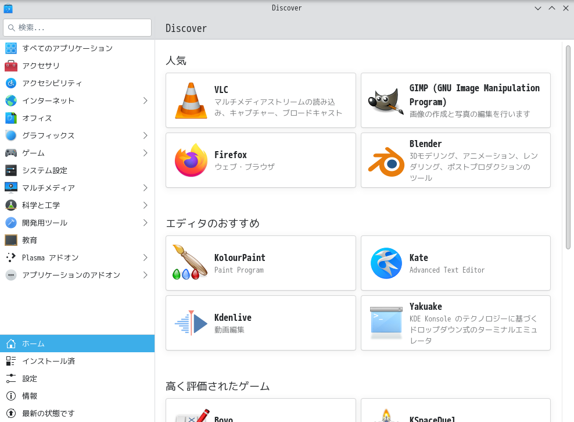574x422 pixels.
Task: Expand the マルチメディア category chevron
Action: pyautogui.click(x=145, y=188)
